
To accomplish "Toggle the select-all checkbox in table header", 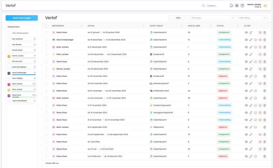I will point(47,26).
